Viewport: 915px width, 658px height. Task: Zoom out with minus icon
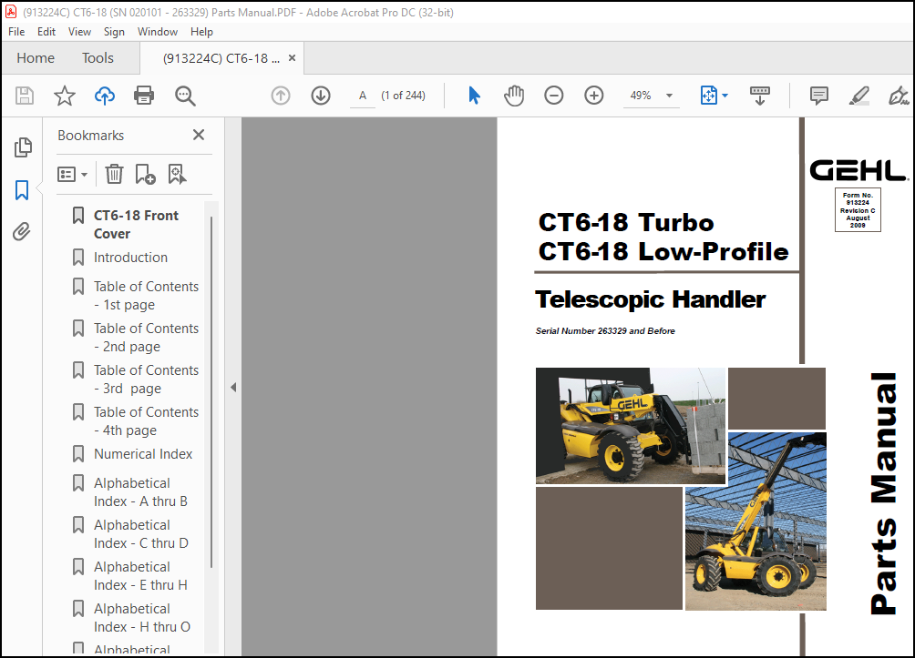coord(554,95)
